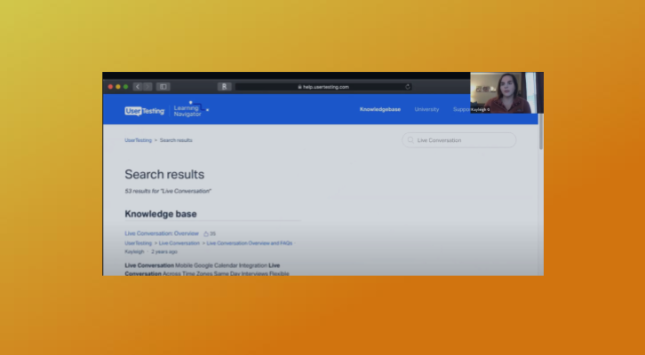Click the magnifier icon in search box
This screenshot has height=355, width=645.
(x=410, y=140)
